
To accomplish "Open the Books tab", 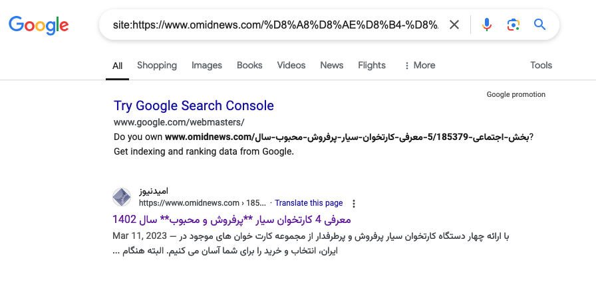I will pyautogui.click(x=249, y=65).
